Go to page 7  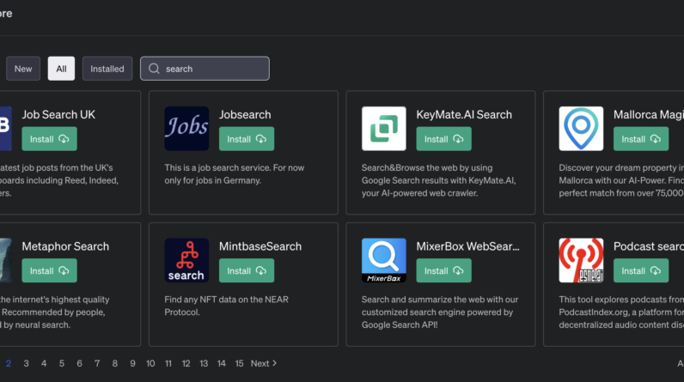97,363
